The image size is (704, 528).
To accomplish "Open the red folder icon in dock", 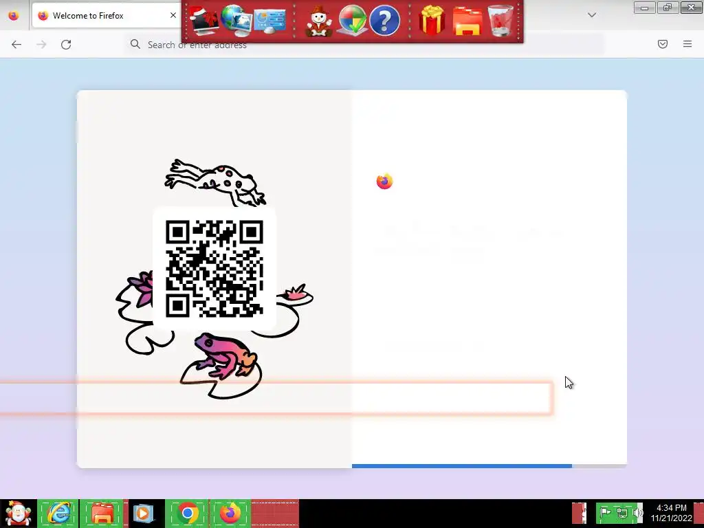I will click(x=467, y=21).
